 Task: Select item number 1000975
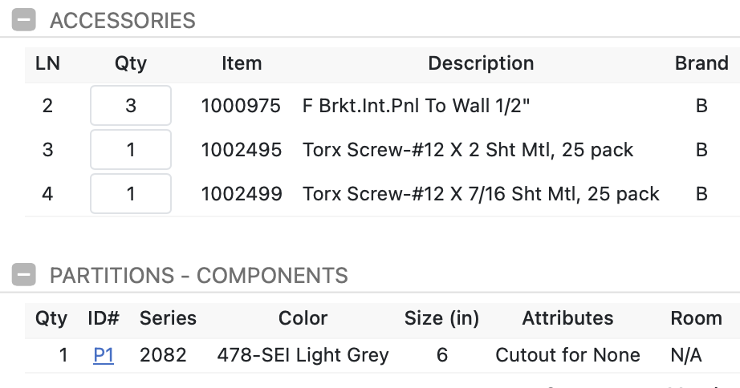tap(241, 106)
